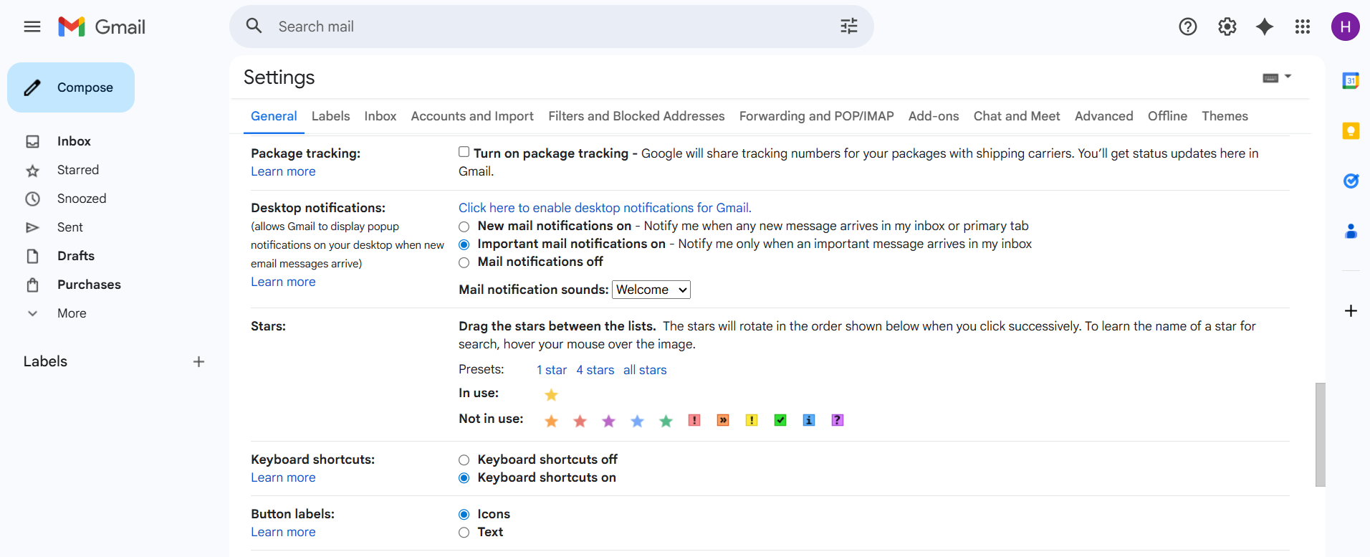Open Contacts side panel
1370x557 pixels.
pos(1351,231)
